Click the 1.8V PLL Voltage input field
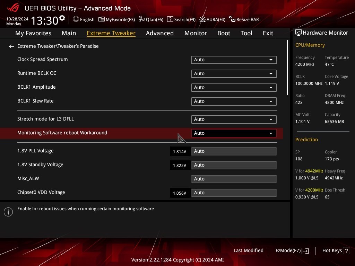This screenshot has height=266, width=355. point(234,151)
